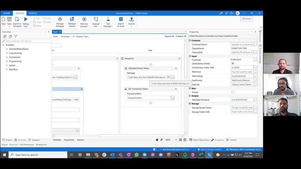Click Export as Template icon
This screenshot has height=169, width=301.
coord(17,19)
